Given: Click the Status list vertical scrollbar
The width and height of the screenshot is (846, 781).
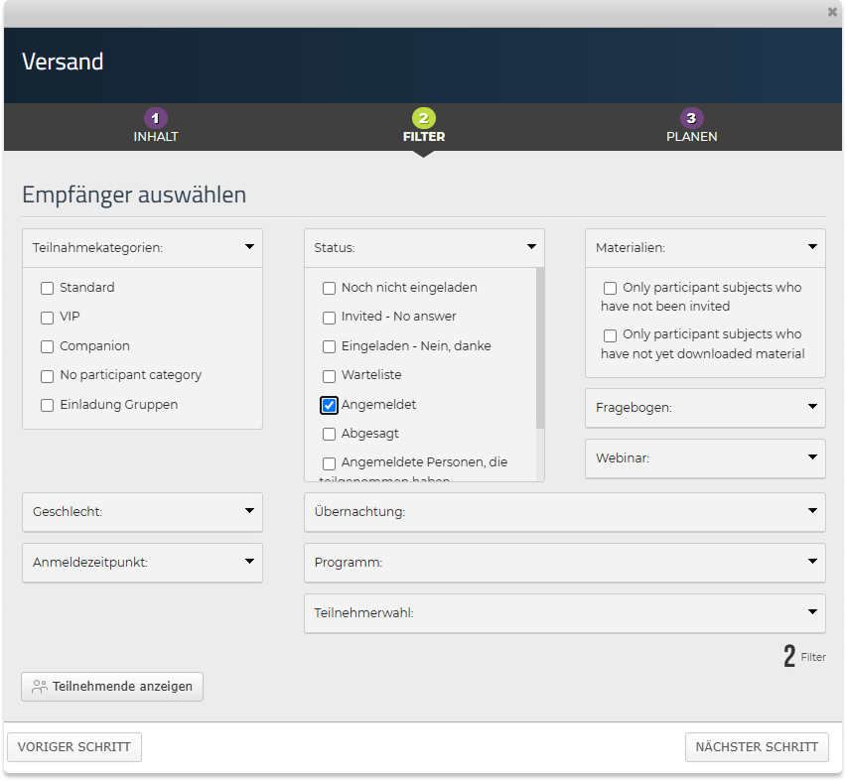Looking at the screenshot, I should pos(540,347).
